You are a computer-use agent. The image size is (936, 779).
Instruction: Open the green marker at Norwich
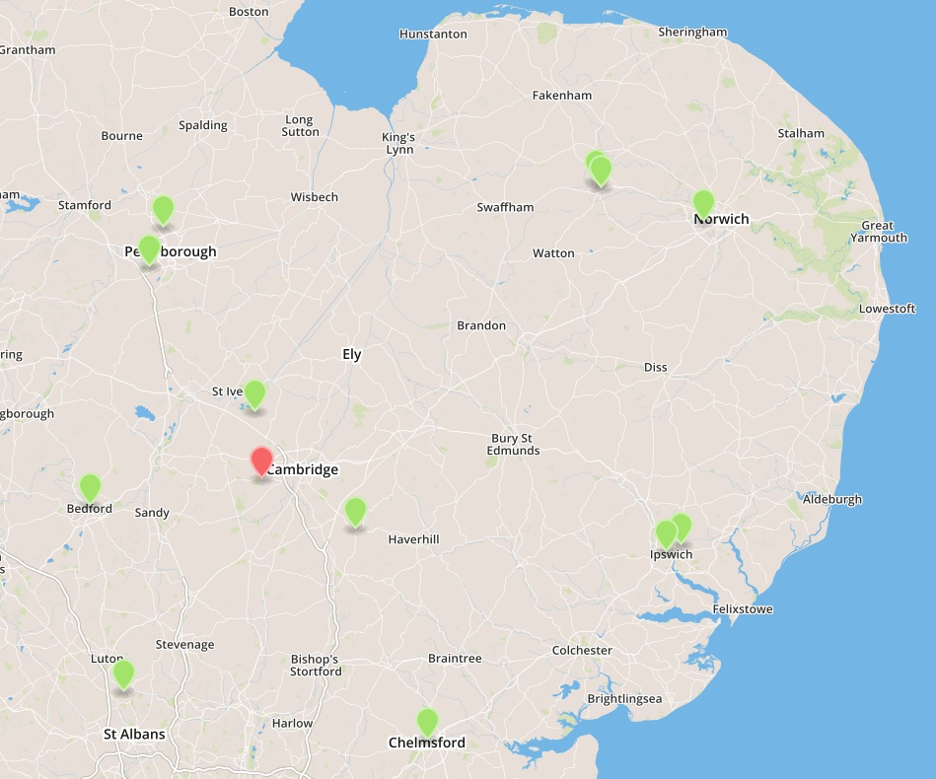[x=704, y=204]
